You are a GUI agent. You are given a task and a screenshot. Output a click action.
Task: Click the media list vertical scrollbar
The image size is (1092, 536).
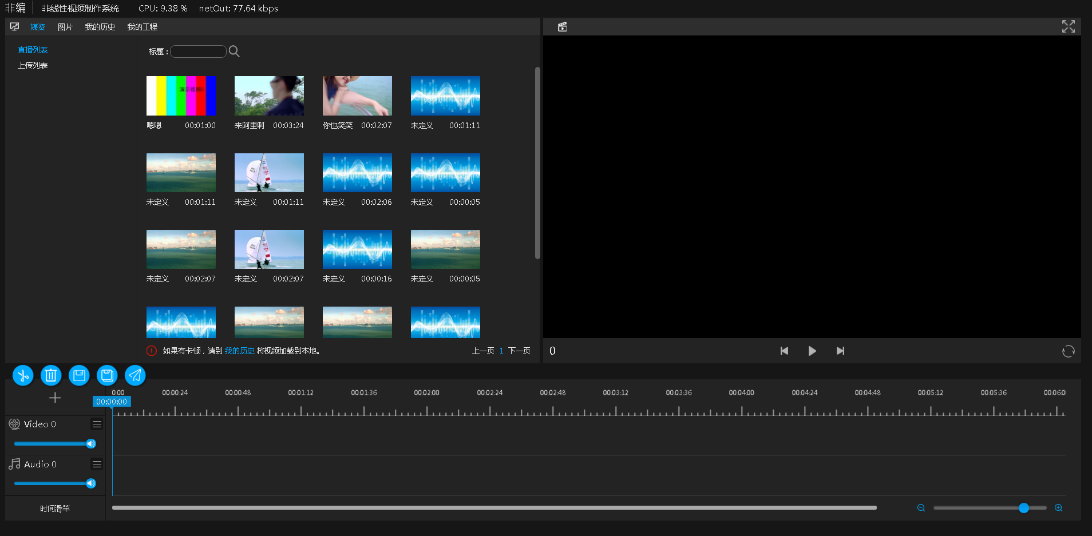tap(537, 163)
